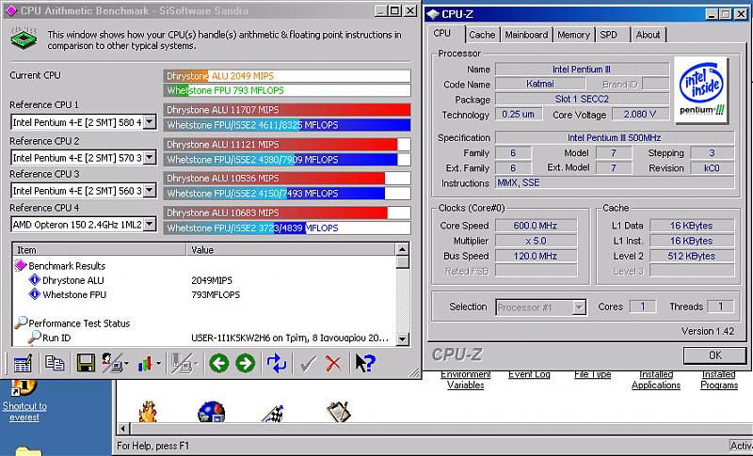The width and height of the screenshot is (753, 456).
Task: Open the checkered flag chart module icon
Action: [273, 413]
